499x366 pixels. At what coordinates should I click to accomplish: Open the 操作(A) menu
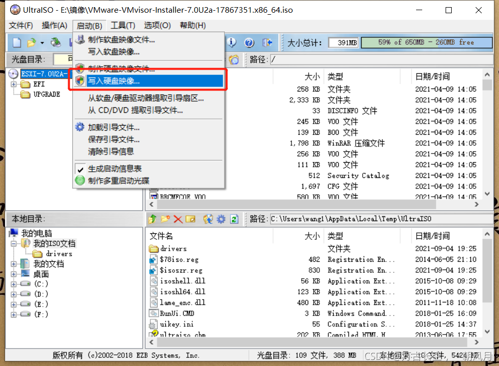54,25
